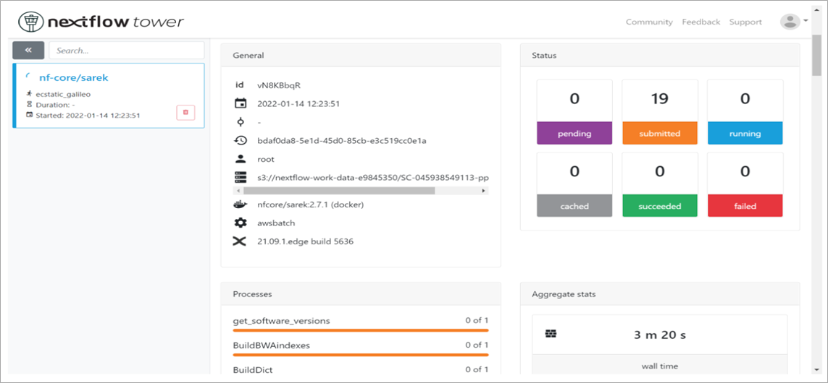The image size is (828, 383).
Task: Click the BuildBWAindexes progress bar
Action: click(361, 355)
